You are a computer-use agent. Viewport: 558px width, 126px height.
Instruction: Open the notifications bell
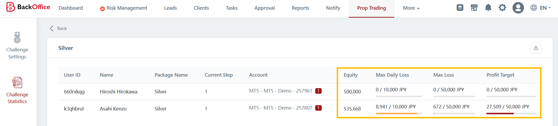pos(488,8)
